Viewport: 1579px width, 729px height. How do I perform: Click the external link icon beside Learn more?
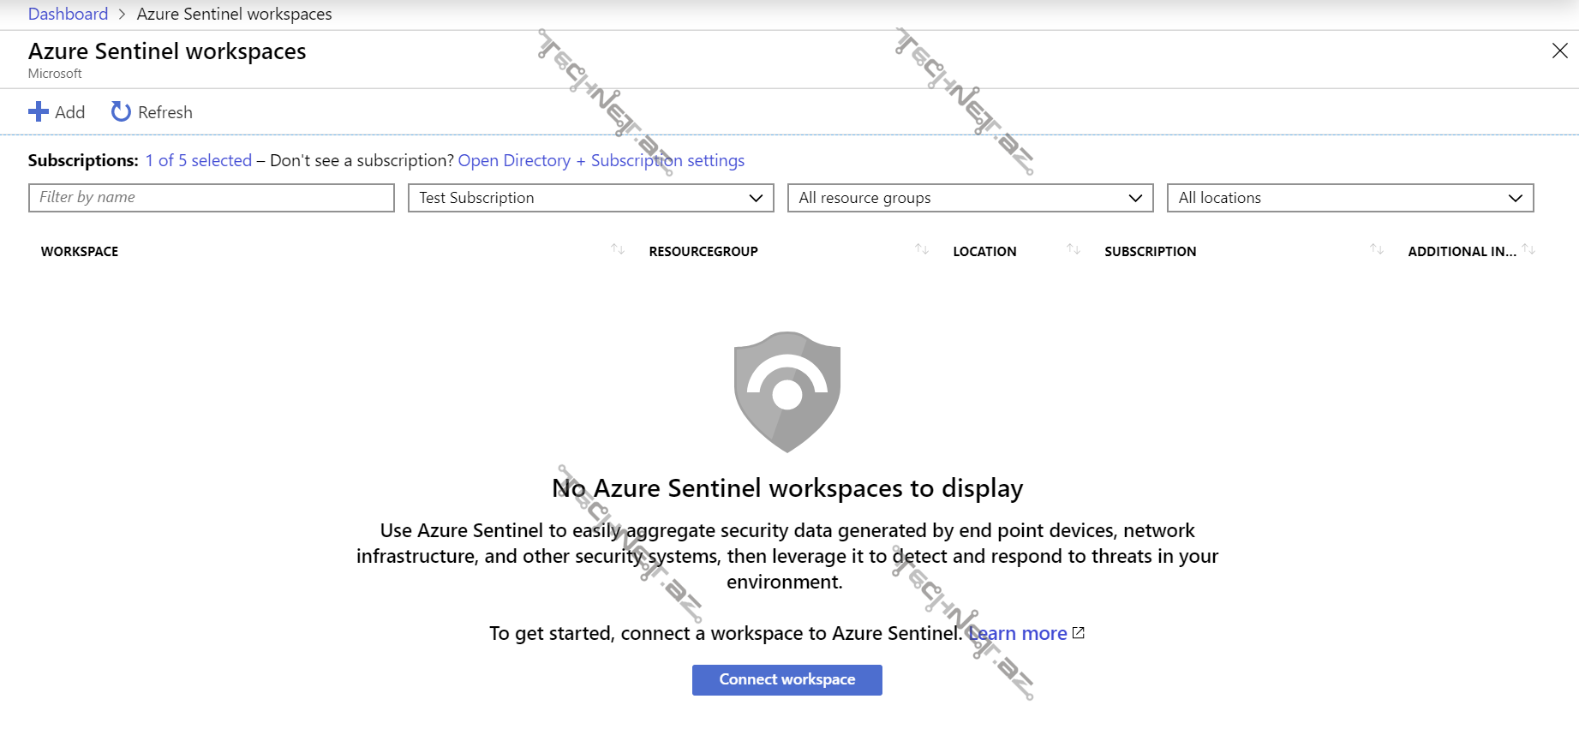[x=1079, y=633]
